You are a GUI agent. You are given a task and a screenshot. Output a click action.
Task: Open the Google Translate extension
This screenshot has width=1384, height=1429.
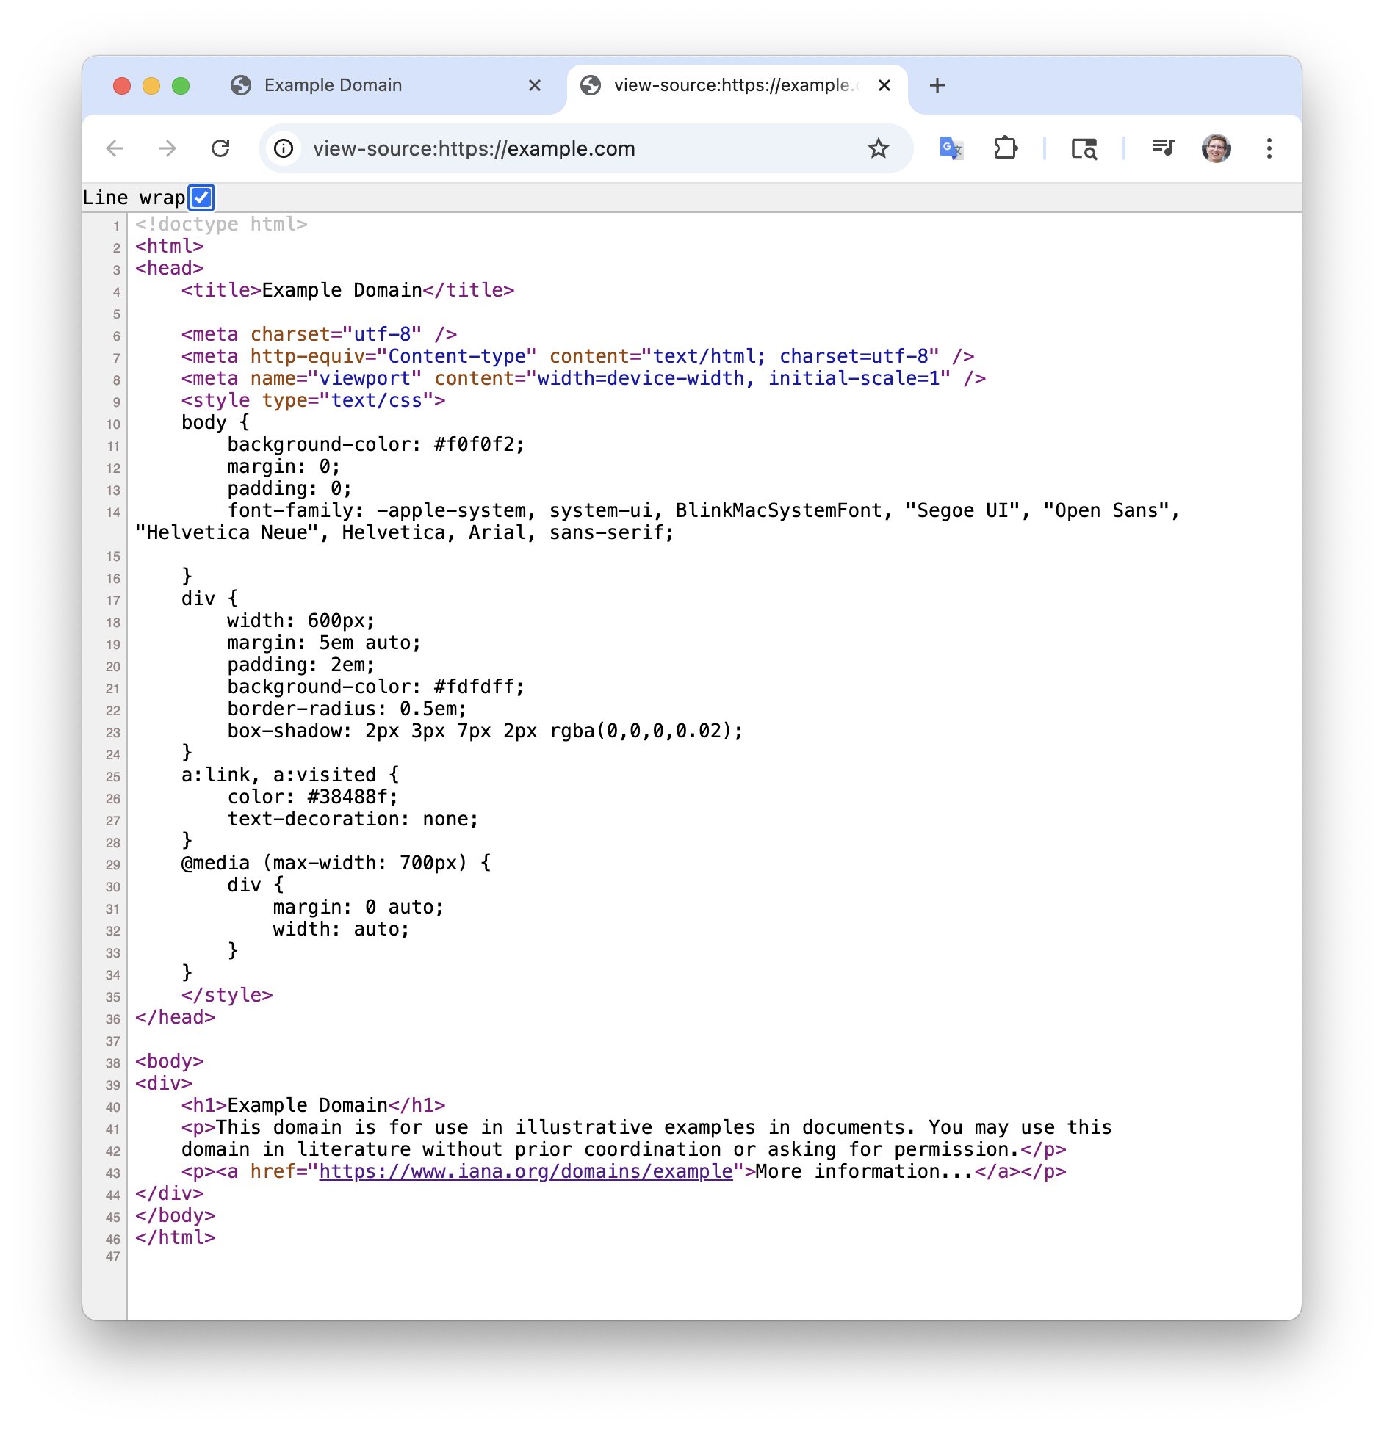coord(951,149)
